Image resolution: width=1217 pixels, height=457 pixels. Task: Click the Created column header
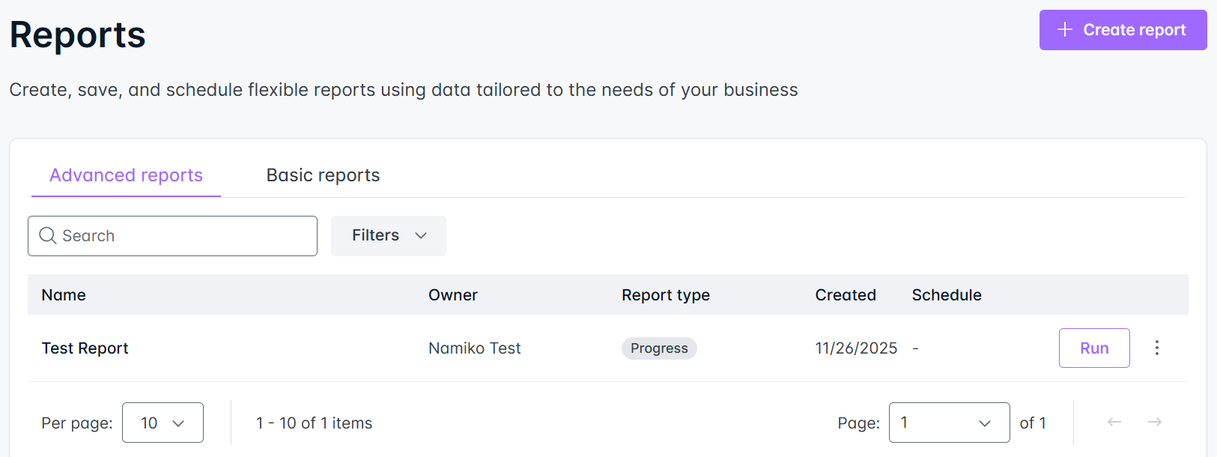point(845,295)
